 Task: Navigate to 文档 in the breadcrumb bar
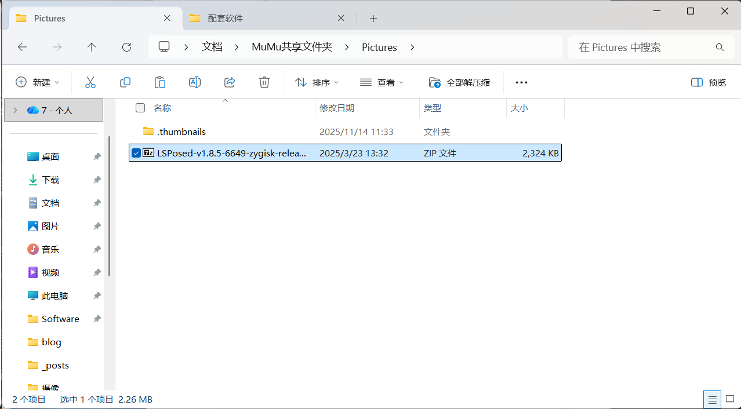coord(212,47)
